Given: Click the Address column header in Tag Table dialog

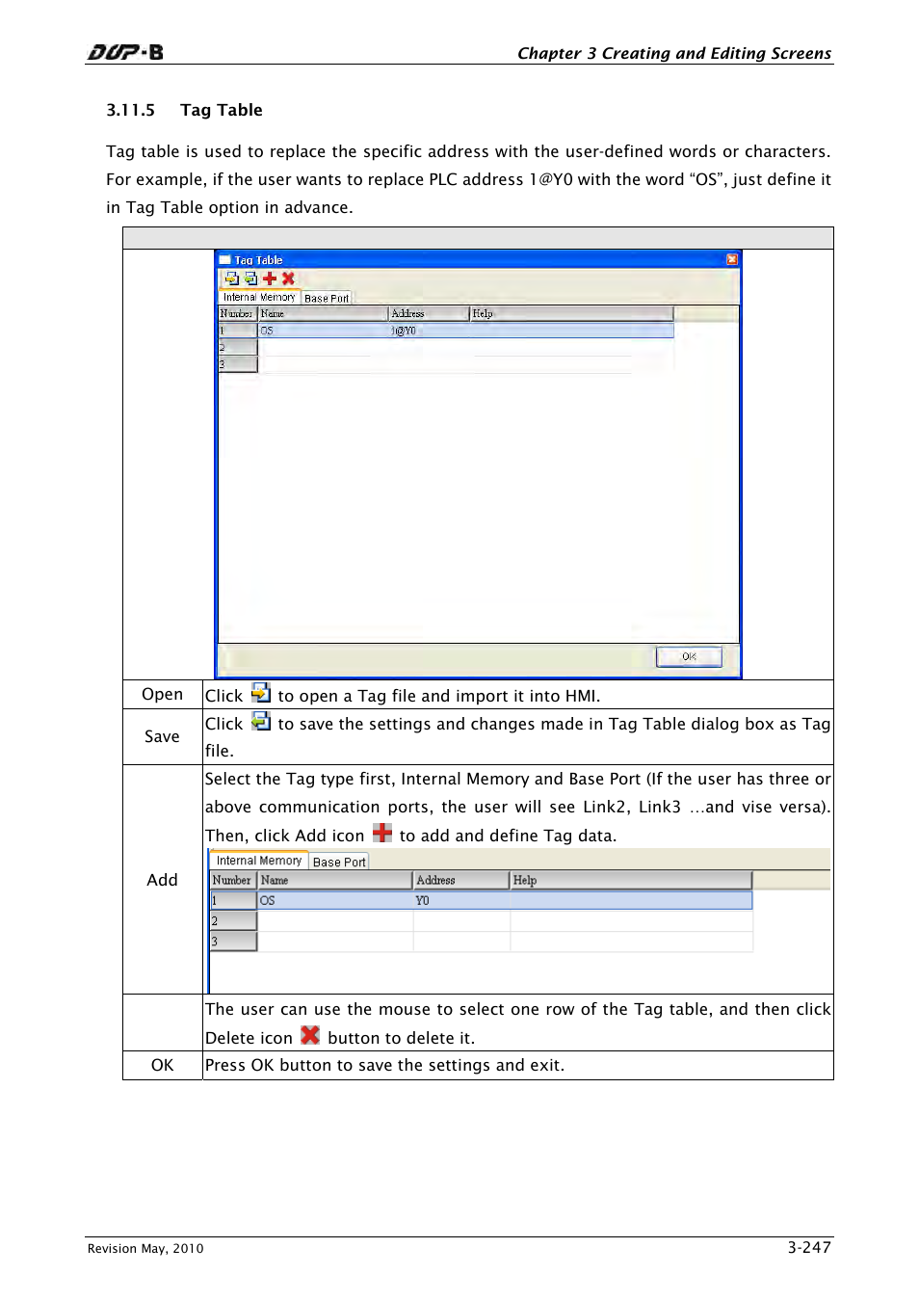Looking at the screenshot, I should (428, 313).
